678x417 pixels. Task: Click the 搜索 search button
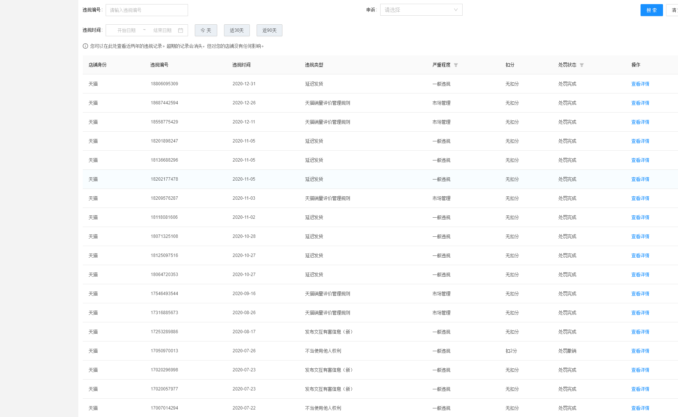pyautogui.click(x=652, y=10)
